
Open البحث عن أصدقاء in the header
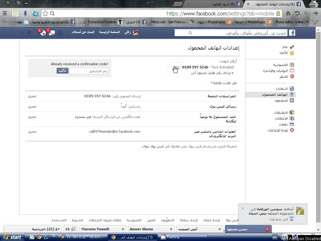(83, 32)
